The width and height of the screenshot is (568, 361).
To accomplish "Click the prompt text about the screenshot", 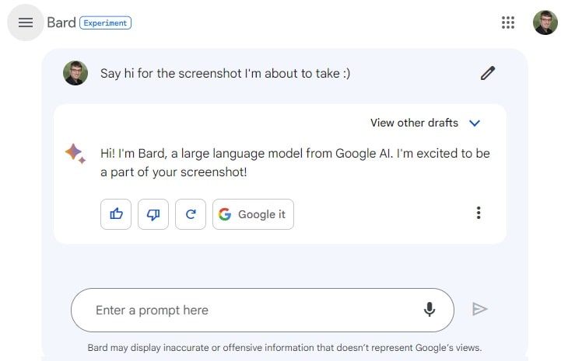I will point(225,73).
